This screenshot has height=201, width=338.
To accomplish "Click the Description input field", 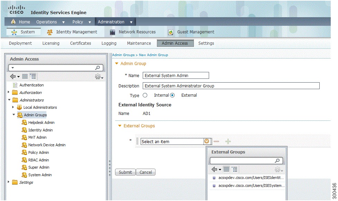I will 231,86.
